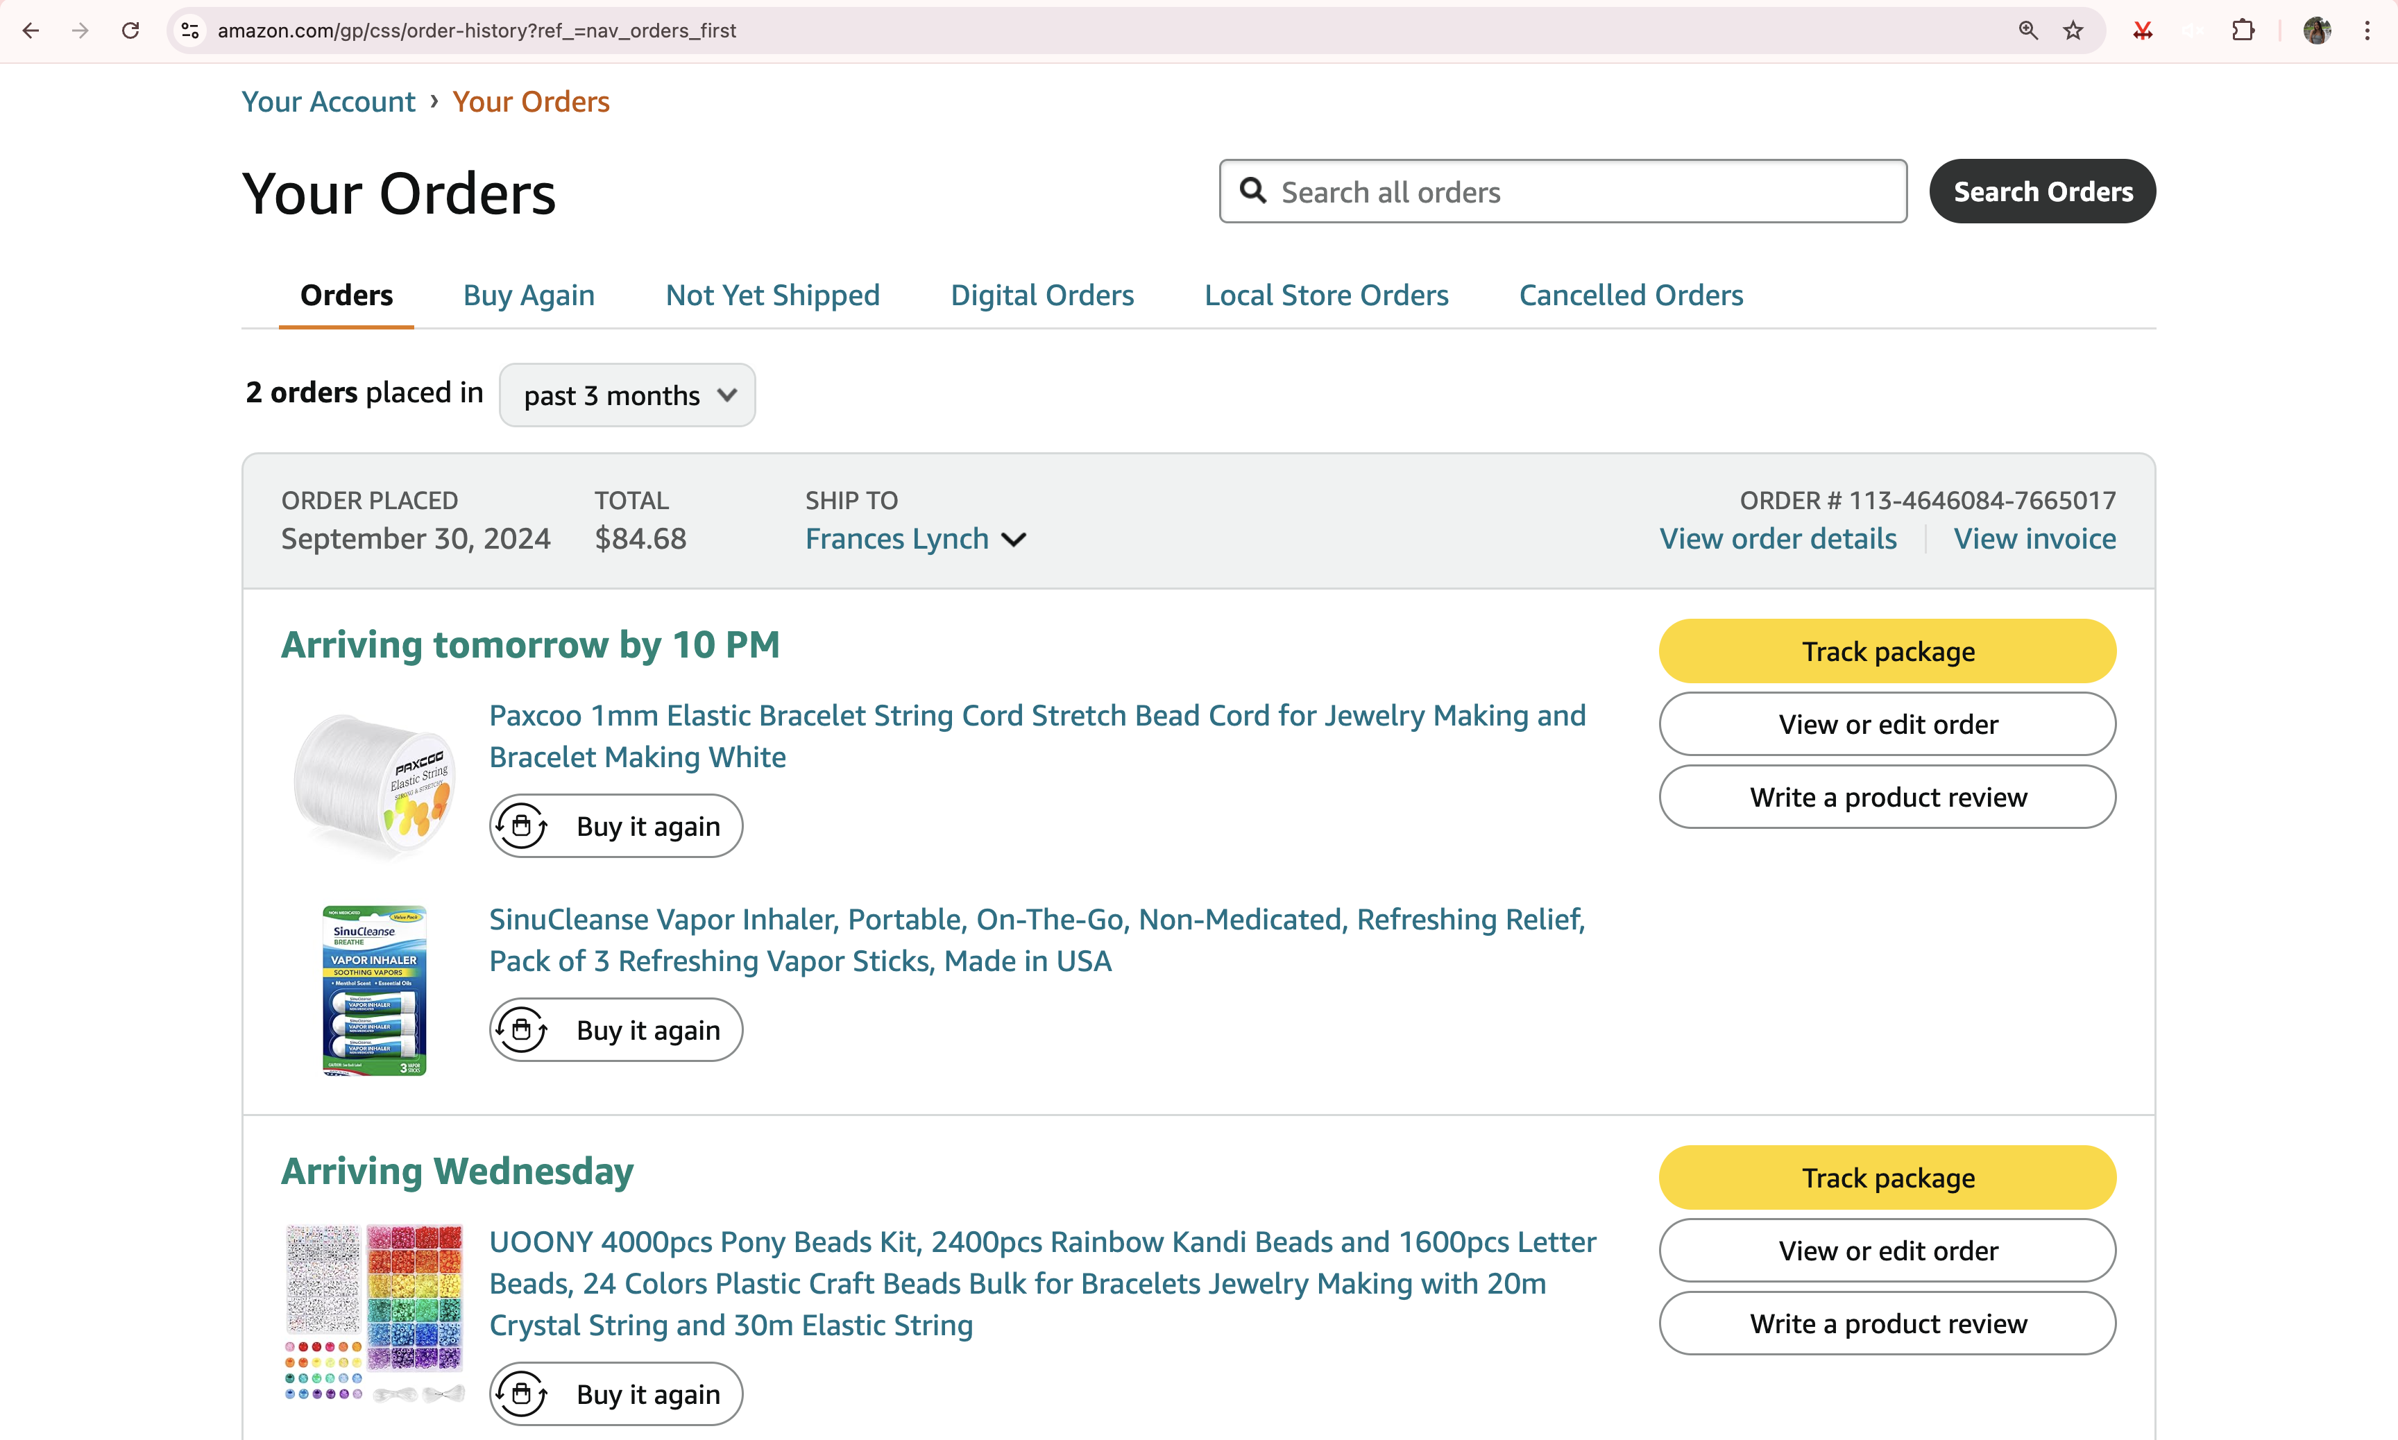Screen dimensions: 2398x1440
Task: Open the Extensions puzzle icon
Action: pos(2243,31)
